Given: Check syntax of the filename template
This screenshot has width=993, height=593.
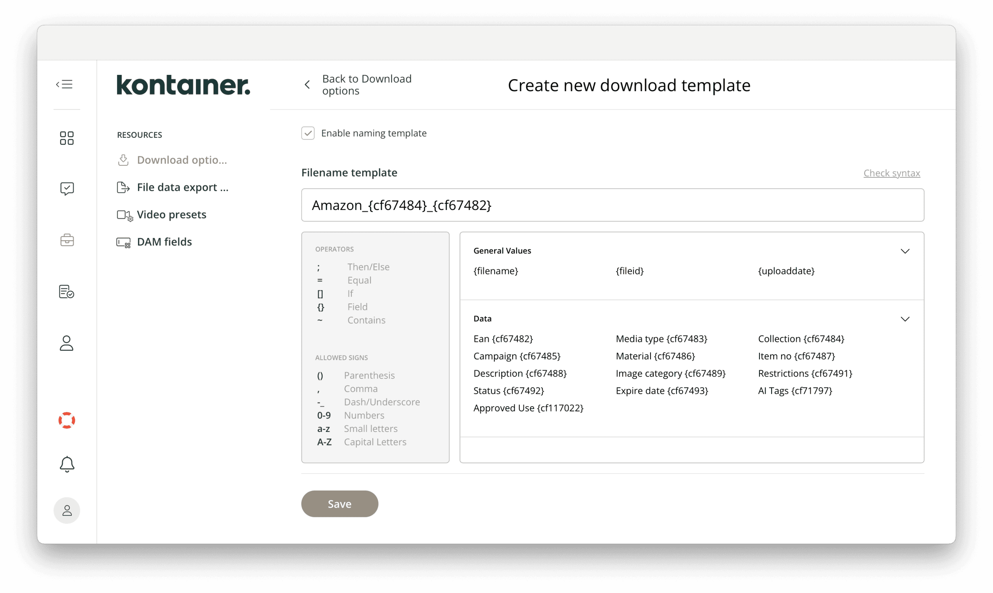Looking at the screenshot, I should (892, 173).
